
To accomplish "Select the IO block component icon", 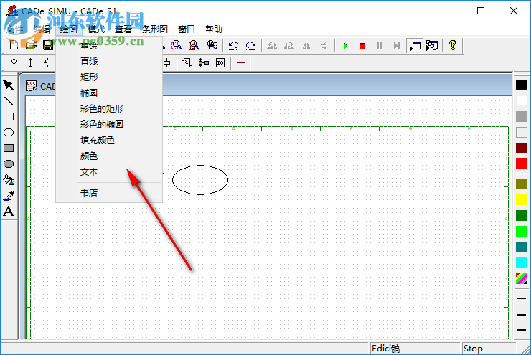I will 220,62.
